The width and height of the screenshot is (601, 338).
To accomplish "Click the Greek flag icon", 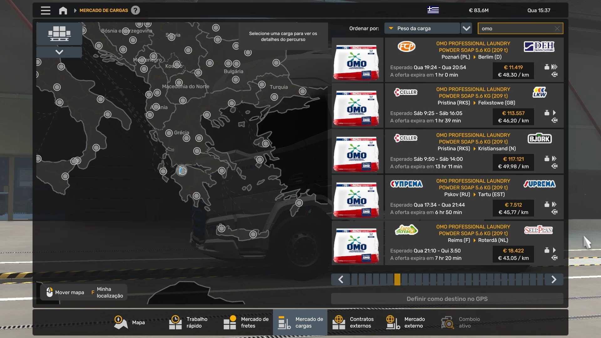I will point(433,10).
